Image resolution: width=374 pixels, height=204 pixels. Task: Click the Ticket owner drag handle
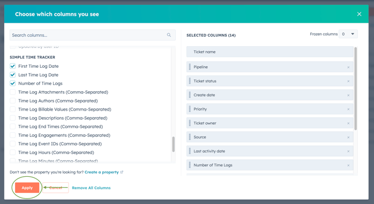point(190,123)
